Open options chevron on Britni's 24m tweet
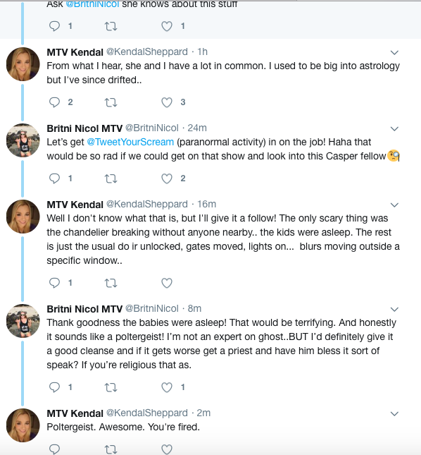This screenshot has width=421, height=455. click(x=394, y=129)
